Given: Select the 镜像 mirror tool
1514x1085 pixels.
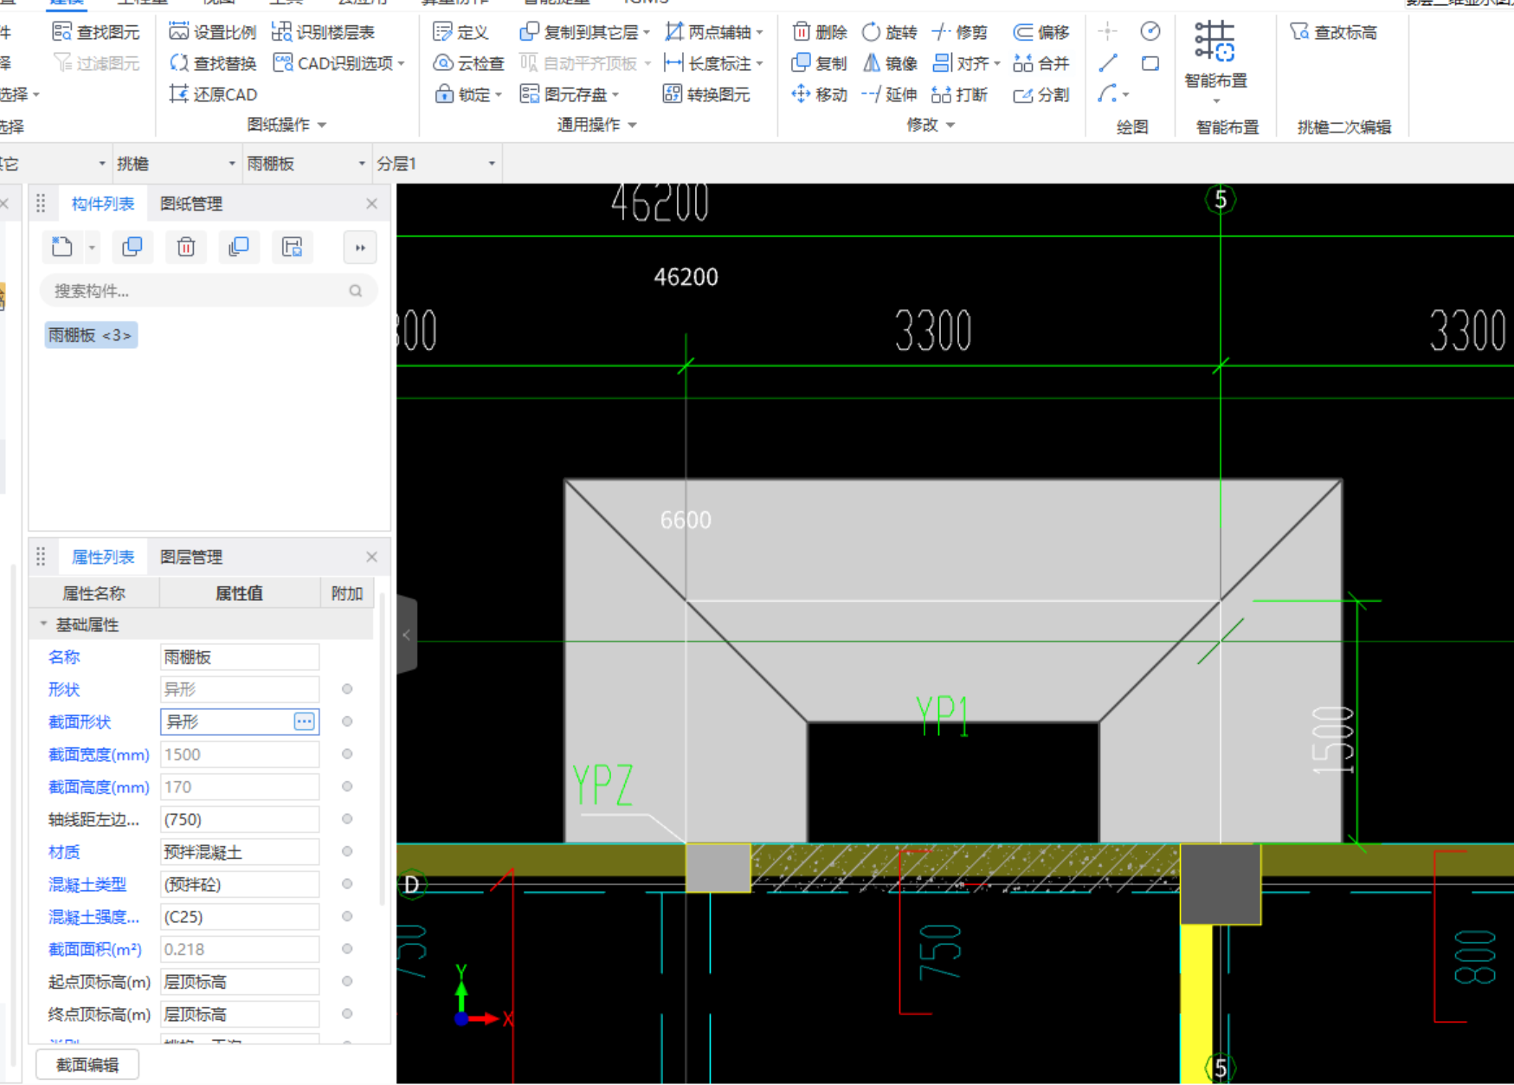Looking at the screenshot, I should click(x=889, y=63).
